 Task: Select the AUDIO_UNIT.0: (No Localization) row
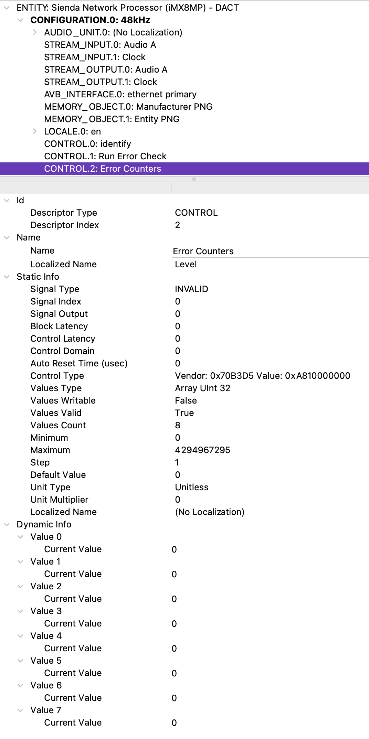tap(184, 32)
